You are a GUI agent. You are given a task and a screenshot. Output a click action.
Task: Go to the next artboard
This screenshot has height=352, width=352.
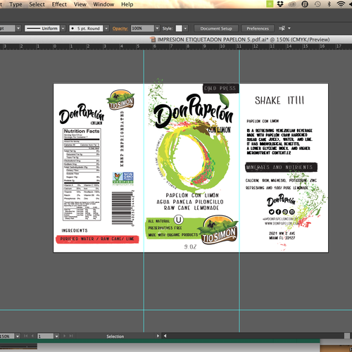point(65,336)
